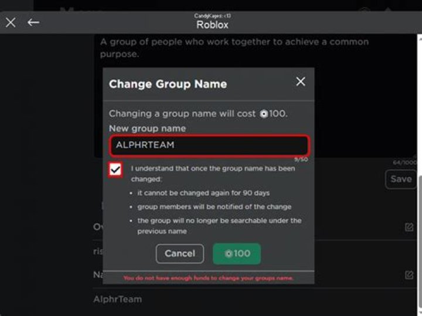Click the upper edit pencil icon on the right
Screen dimensions: 422x316
(409, 227)
